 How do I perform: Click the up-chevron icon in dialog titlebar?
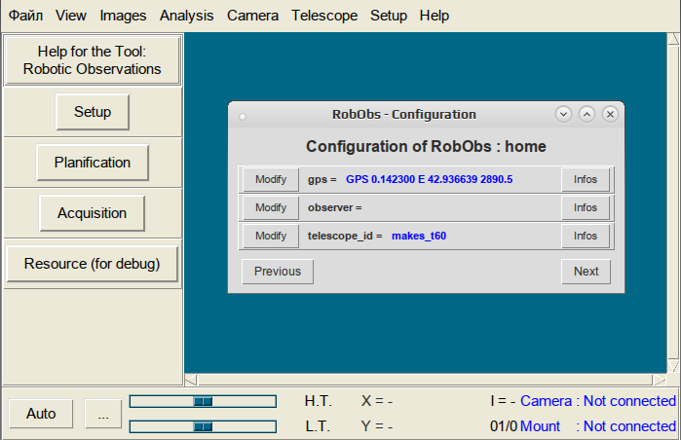coord(586,115)
